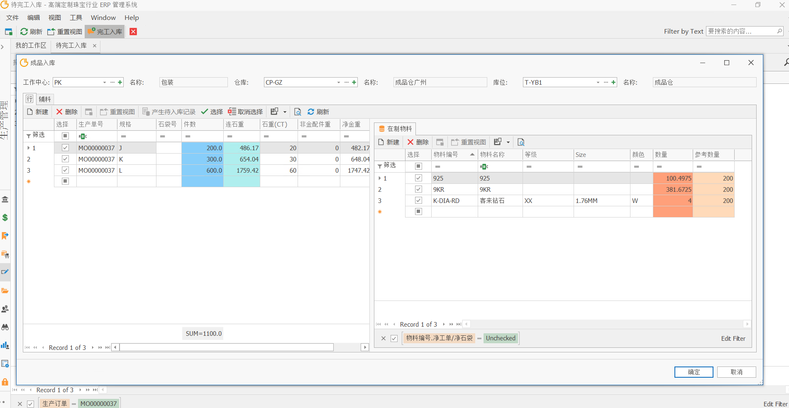The width and height of the screenshot is (789, 408).
Task: Expand the 库位 dropdown showing T-YB1
Action: (x=598, y=82)
